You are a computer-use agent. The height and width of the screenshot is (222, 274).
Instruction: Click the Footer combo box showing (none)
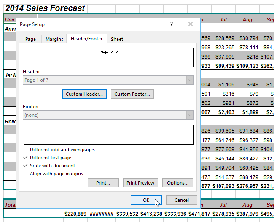(108, 115)
